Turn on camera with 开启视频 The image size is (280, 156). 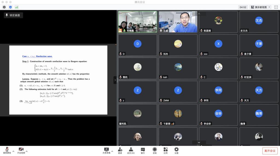click(21, 150)
